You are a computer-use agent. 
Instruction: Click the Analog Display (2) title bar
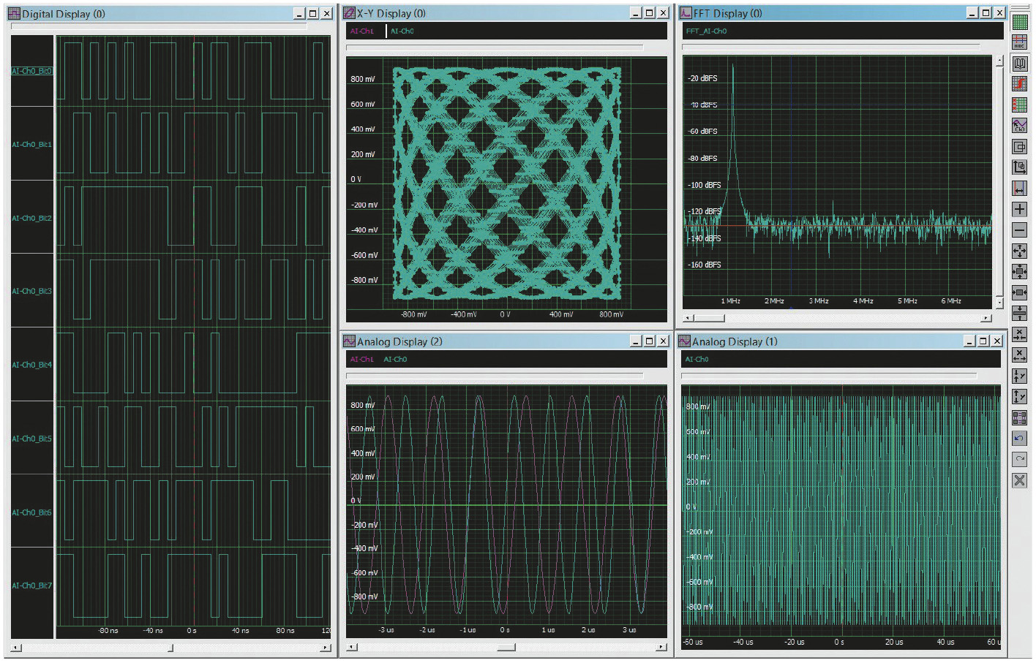coord(505,341)
